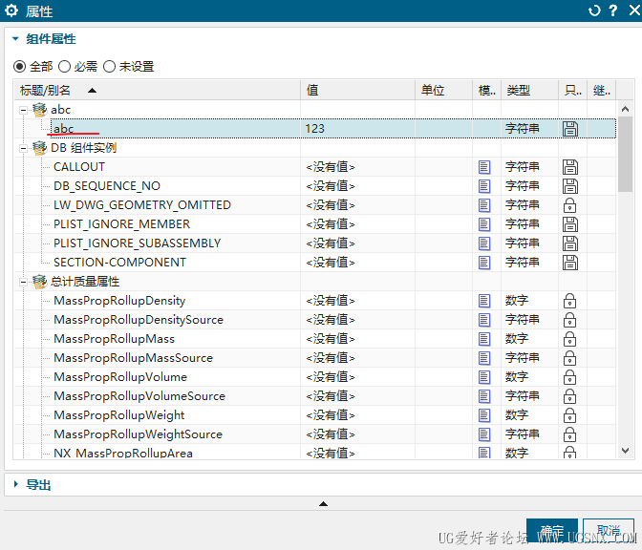Select the SECTION-COMPONENT row
This screenshot has height=550, width=642.
(315, 263)
